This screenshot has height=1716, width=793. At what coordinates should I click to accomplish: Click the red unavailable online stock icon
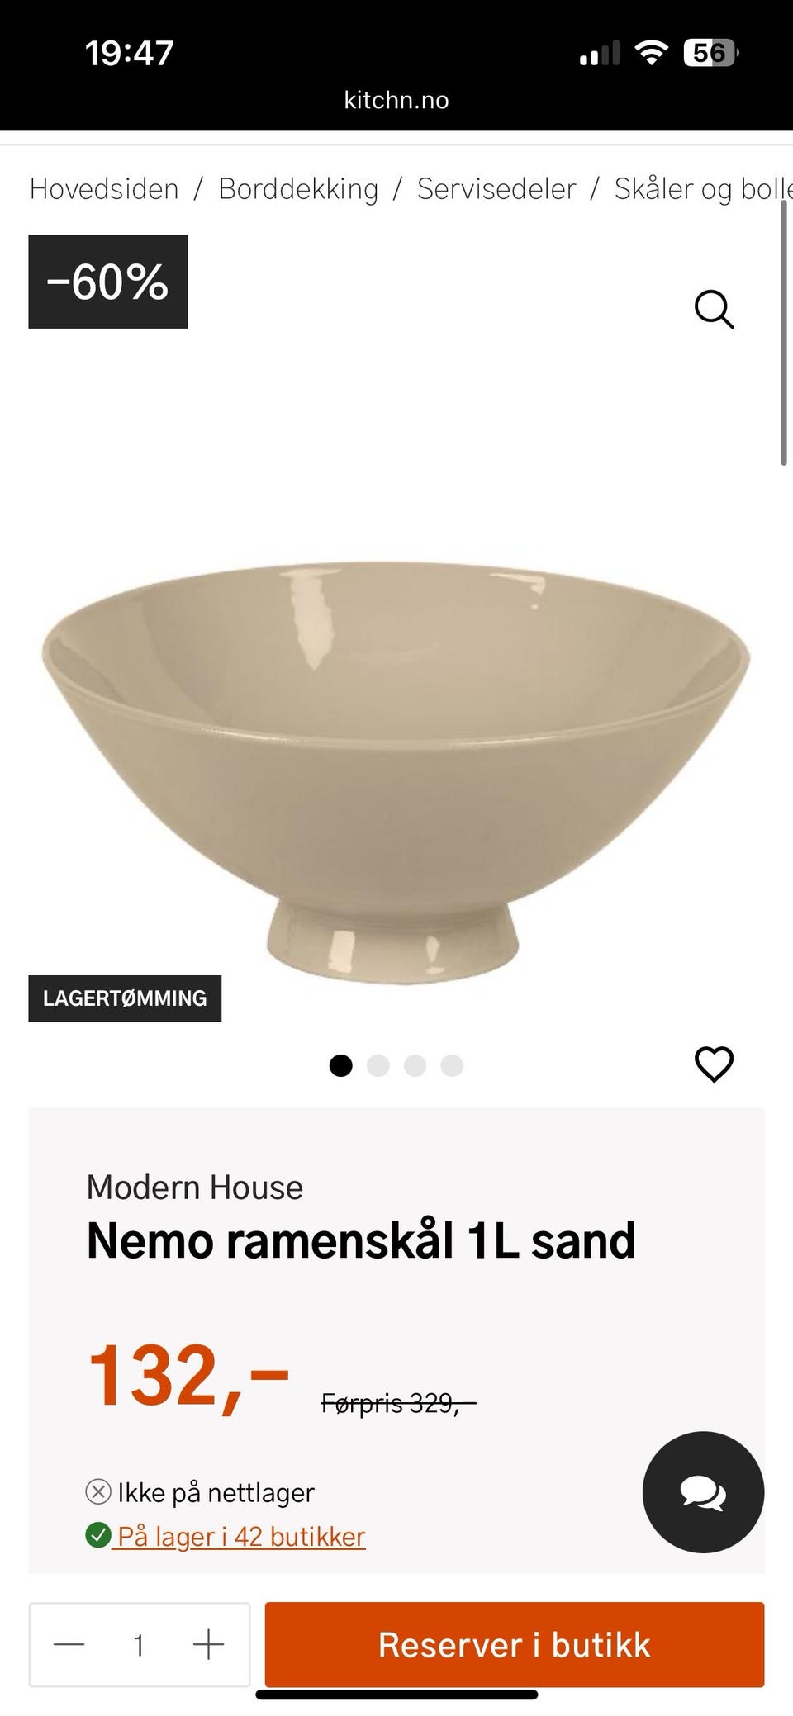tap(98, 1492)
